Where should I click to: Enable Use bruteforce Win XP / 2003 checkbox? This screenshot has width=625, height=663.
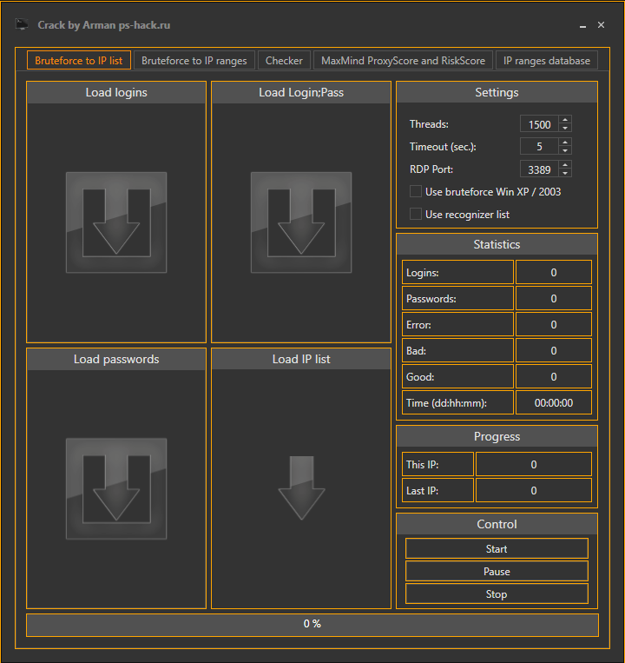[x=416, y=191]
